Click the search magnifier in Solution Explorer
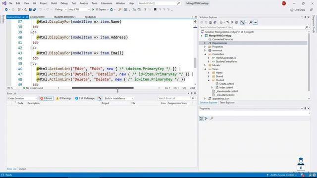Viewport: 317px width, 178px height. [x=306, y=27]
